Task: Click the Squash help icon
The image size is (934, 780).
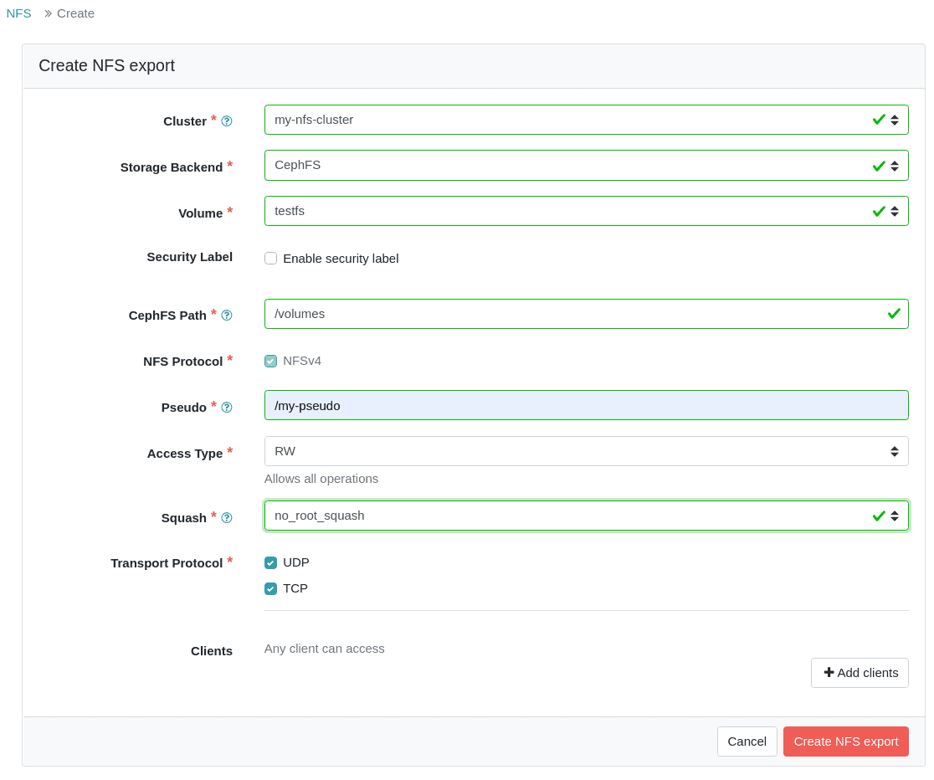Action: click(x=227, y=518)
